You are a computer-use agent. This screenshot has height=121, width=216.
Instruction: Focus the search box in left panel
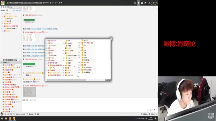15,7
